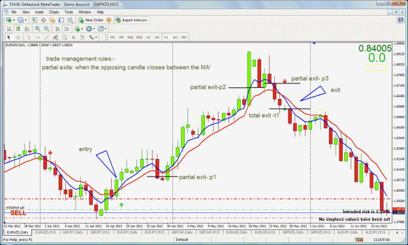Screen dimensions: 408x245
Task: Select the Text (A) tool
Action: 73,37
